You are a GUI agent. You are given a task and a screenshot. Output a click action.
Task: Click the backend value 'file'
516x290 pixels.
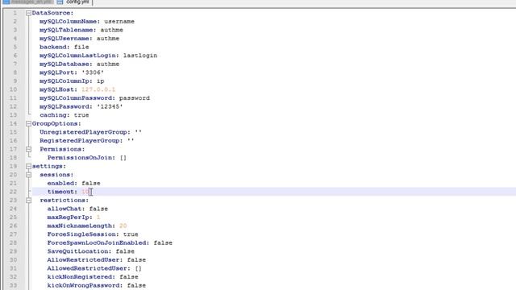click(x=81, y=47)
